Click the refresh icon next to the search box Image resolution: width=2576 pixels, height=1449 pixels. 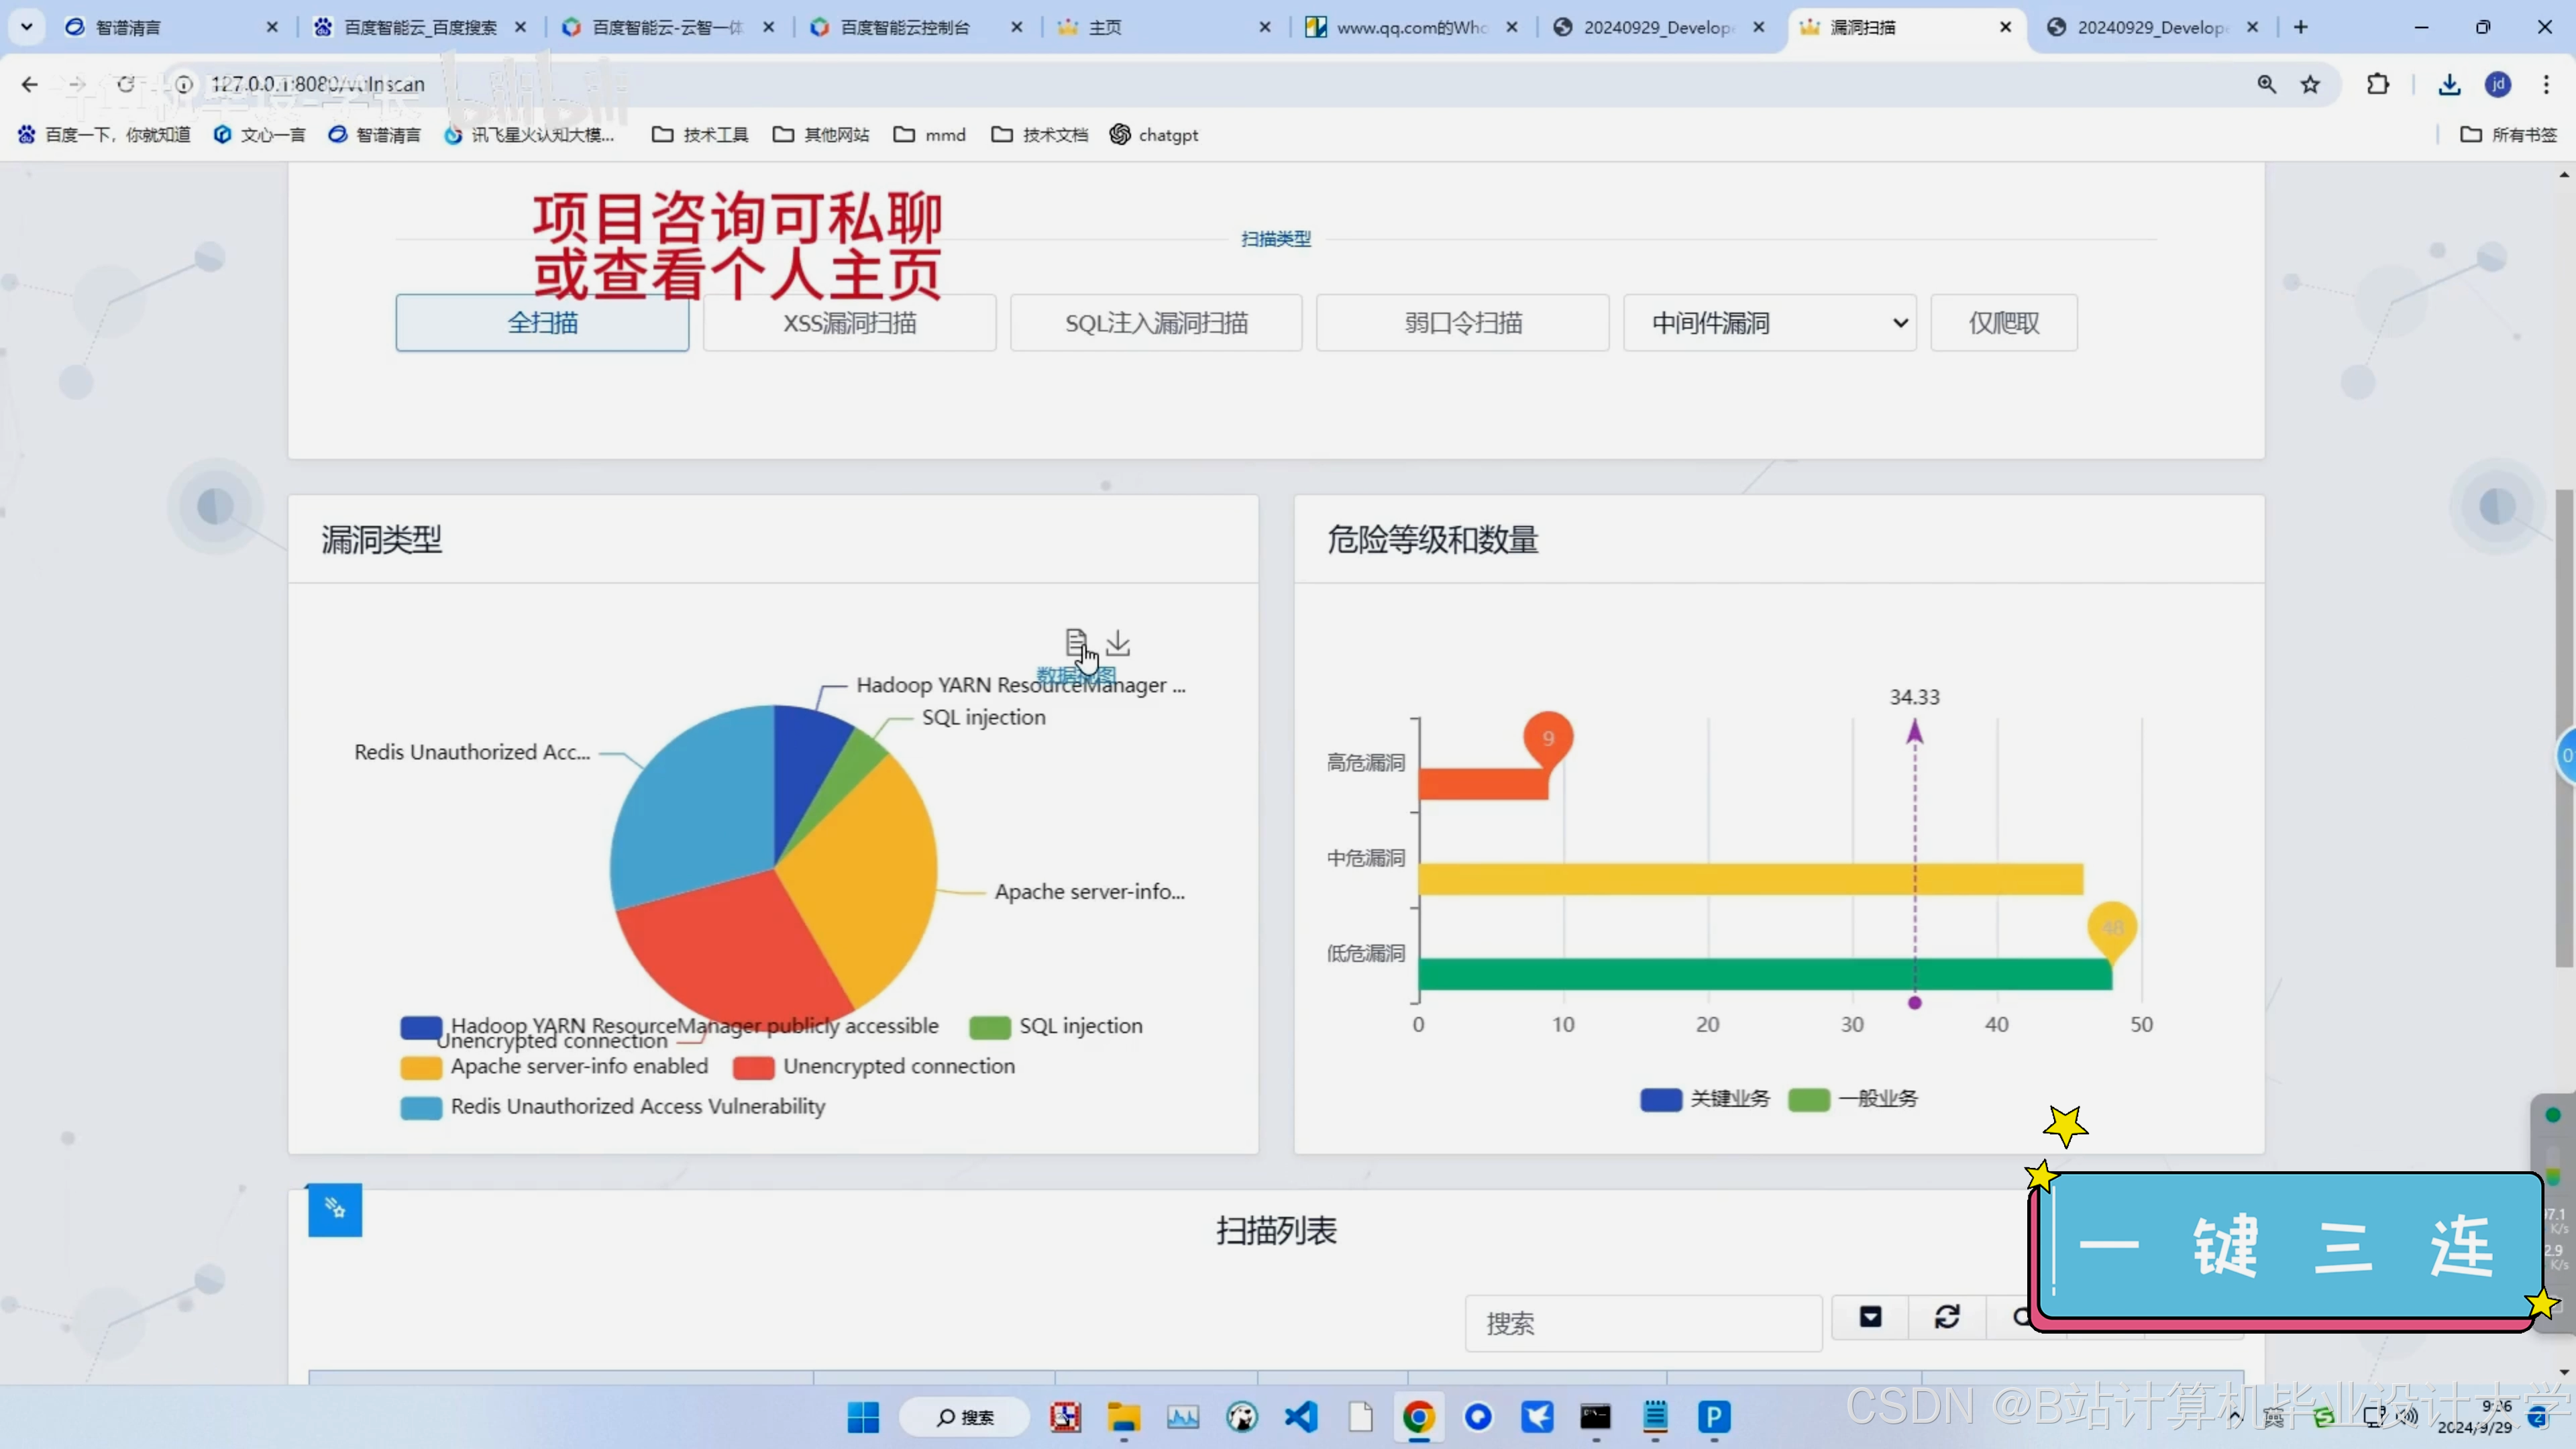[x=1946, y=1317]
